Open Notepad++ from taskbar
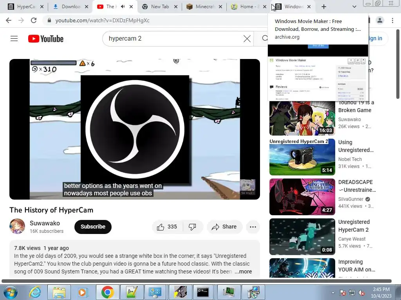Screen dimensions: 401x300 [x=132, y=292]
